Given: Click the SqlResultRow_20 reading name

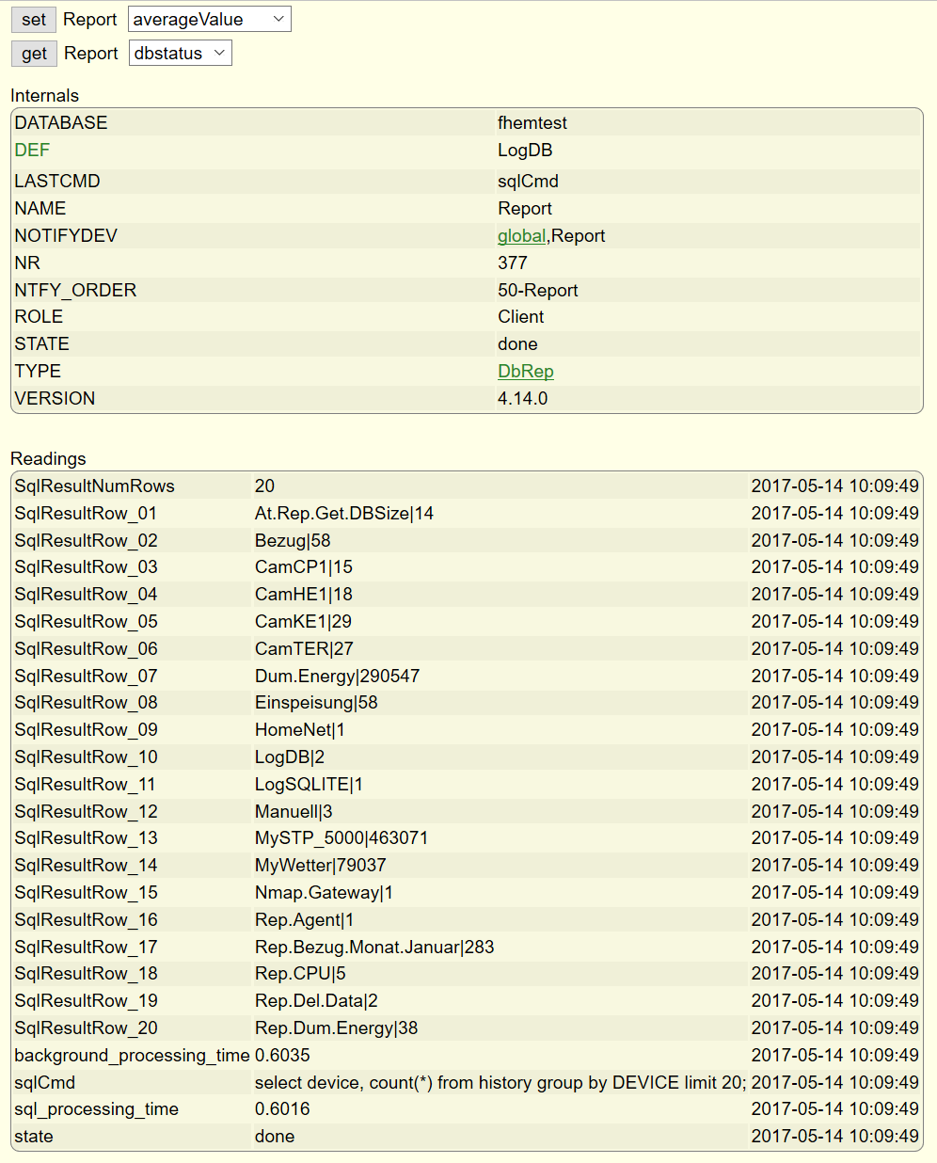Looking at the screenshot, I should point(86,1028).
